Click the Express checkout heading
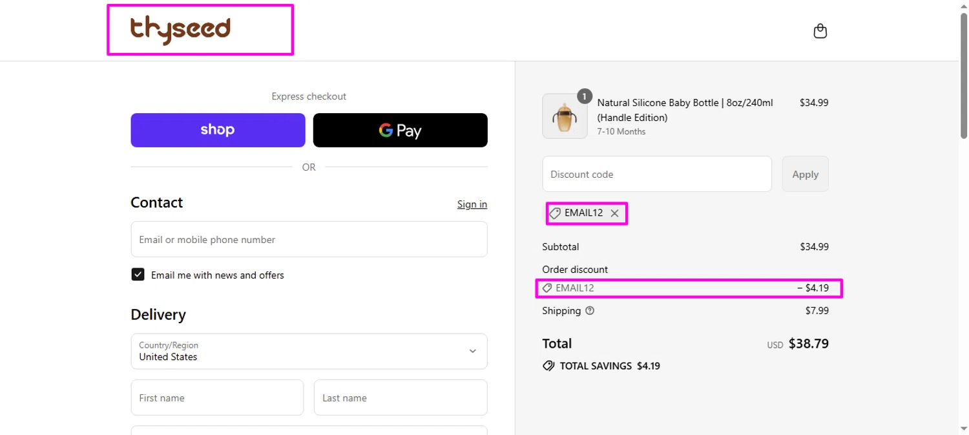Screen dimensions: 969x435 [309, 96]
